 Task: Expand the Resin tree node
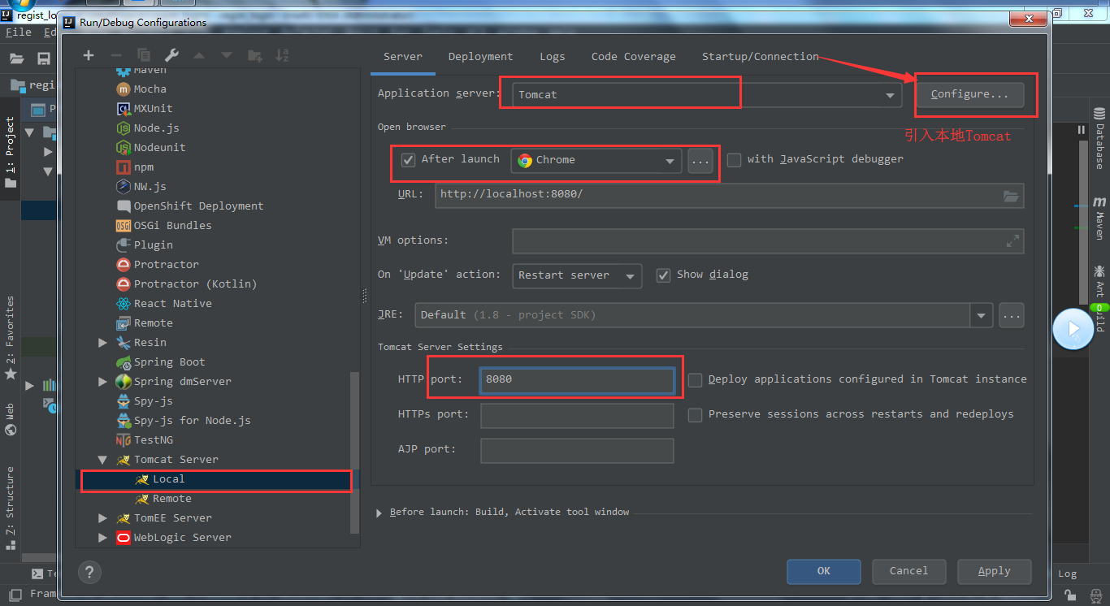102,343
